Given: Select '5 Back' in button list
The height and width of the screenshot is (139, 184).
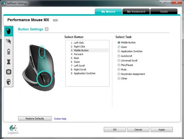Looking at the screenshot, I should click(89, 58).
